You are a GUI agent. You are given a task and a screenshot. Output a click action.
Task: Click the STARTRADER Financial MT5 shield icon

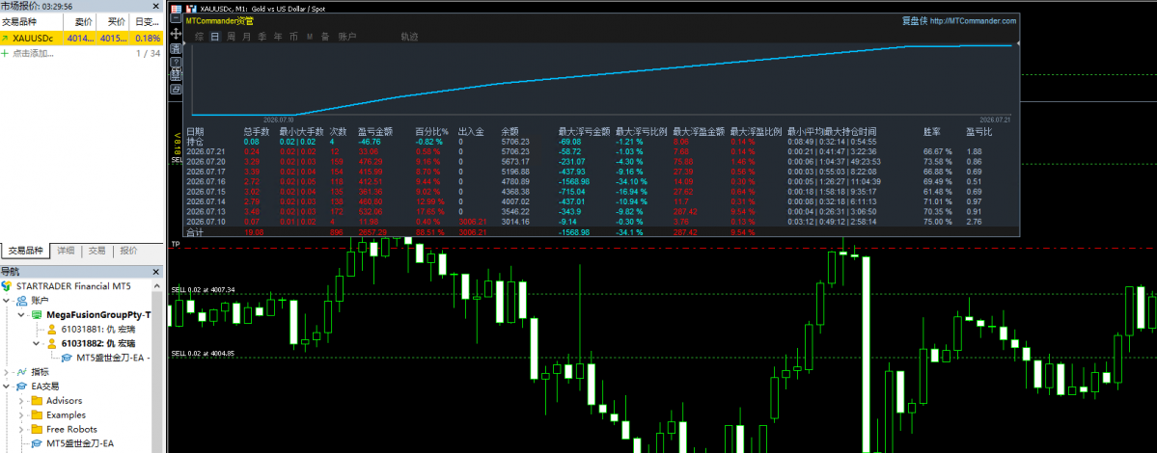pos(7,285)
